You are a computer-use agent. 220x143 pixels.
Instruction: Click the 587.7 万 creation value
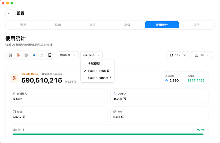click(x=19, y=117)
